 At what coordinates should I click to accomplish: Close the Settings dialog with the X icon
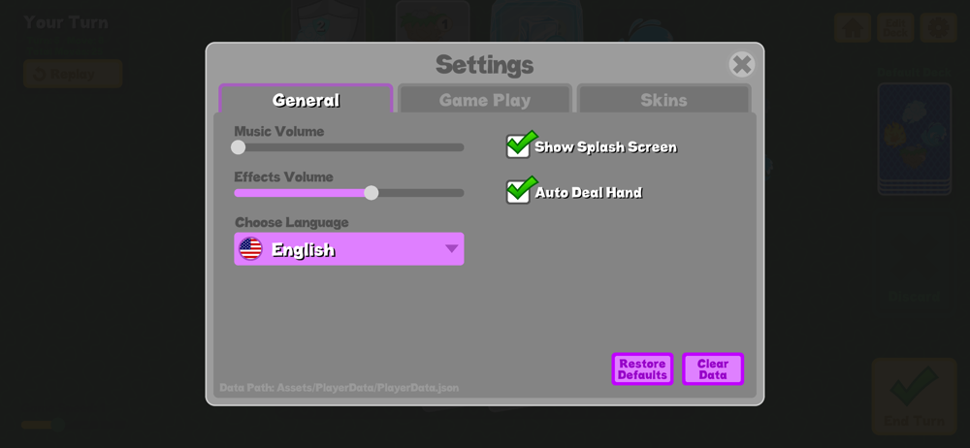[x=742, y=64]
